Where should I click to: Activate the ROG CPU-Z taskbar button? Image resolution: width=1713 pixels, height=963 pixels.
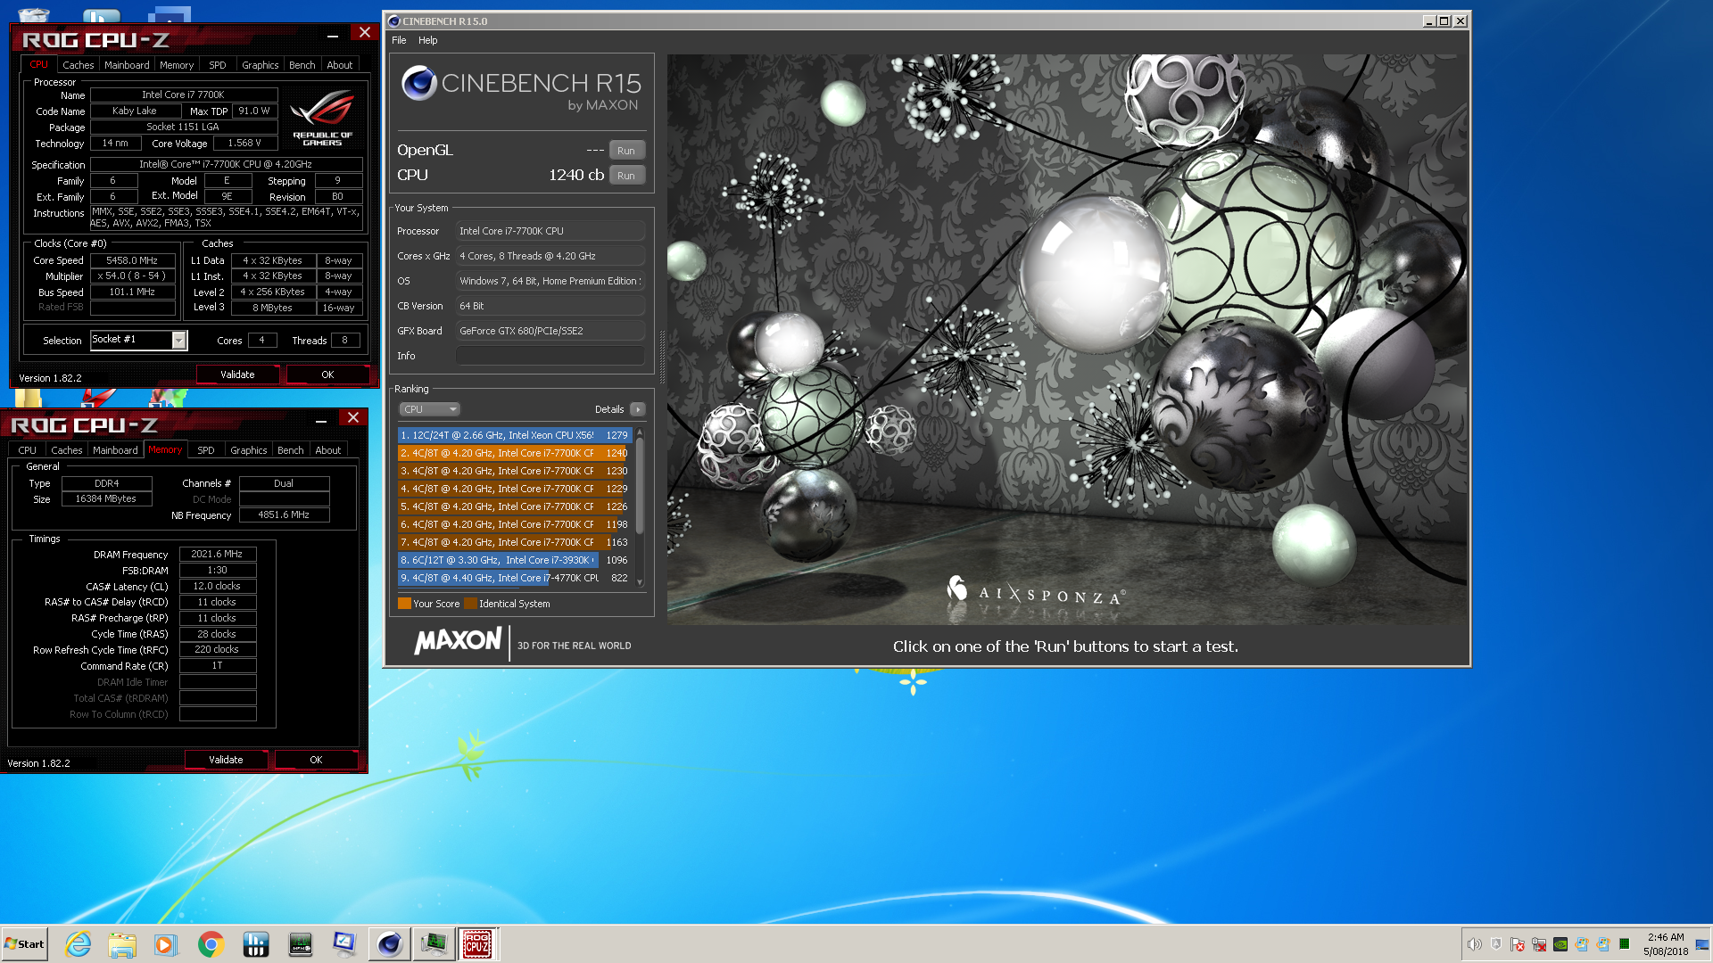point(477,944)
